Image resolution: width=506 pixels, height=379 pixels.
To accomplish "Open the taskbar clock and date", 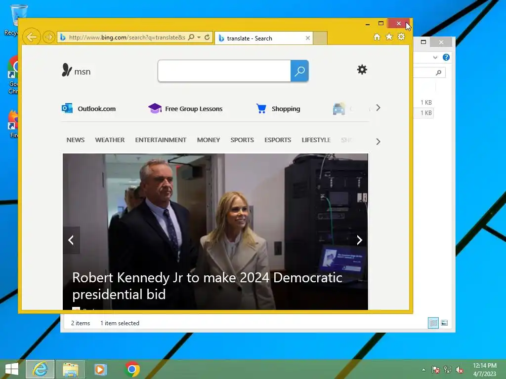I will tap(485, 370).
